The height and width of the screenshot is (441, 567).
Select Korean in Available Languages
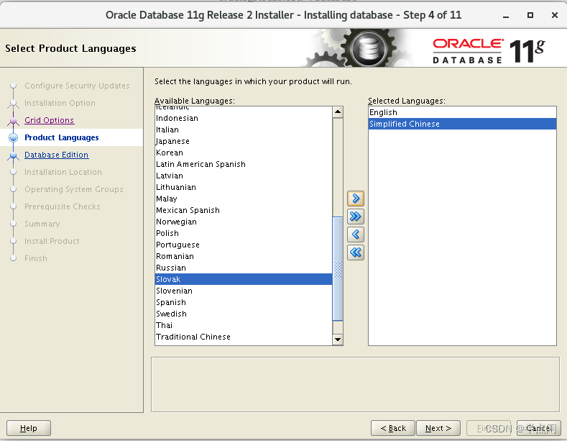click(244, 153)
